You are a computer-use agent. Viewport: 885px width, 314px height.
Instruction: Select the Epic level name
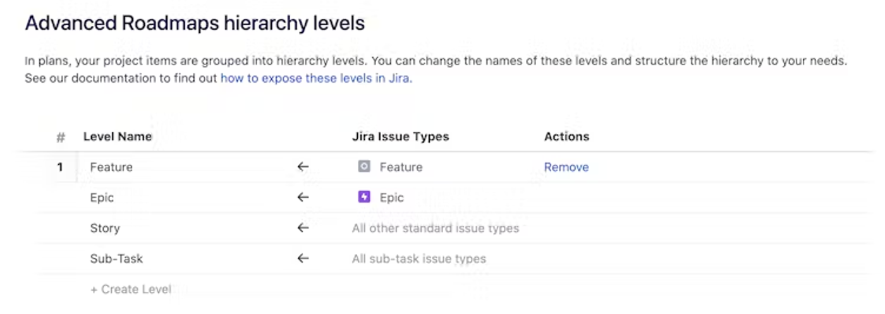[102, 197]
